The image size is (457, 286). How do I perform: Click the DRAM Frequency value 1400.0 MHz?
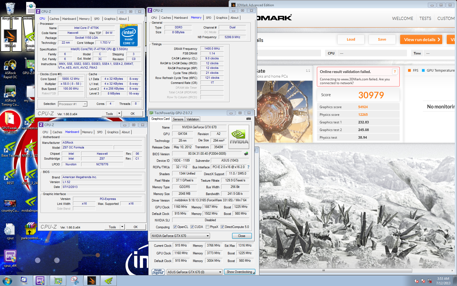point(212,49)
